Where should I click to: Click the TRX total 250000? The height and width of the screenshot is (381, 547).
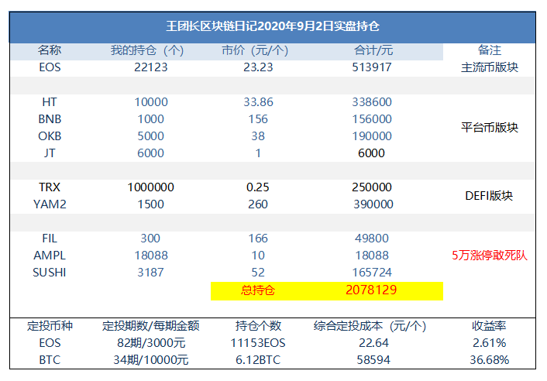[x=372, y=187]
